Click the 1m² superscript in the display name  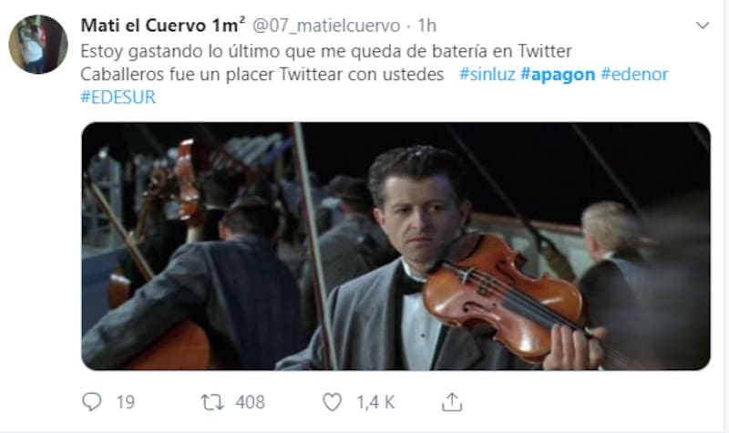229,25
